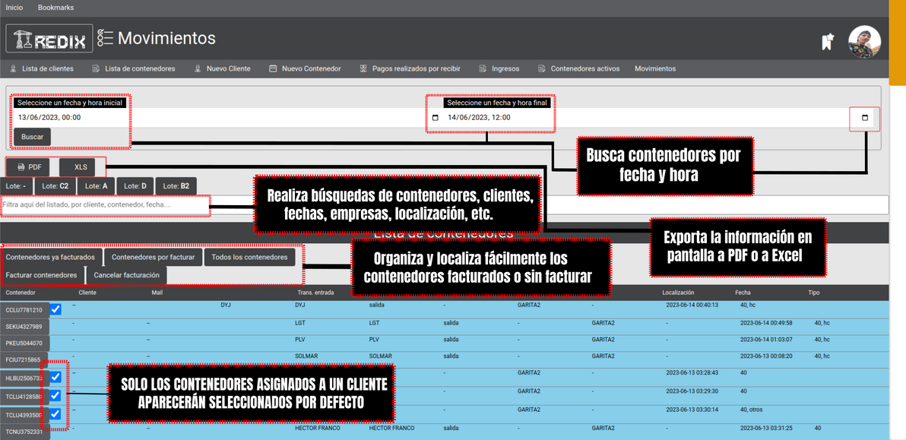Switch to Contenedores por facturar view

(x=153, y=257)
